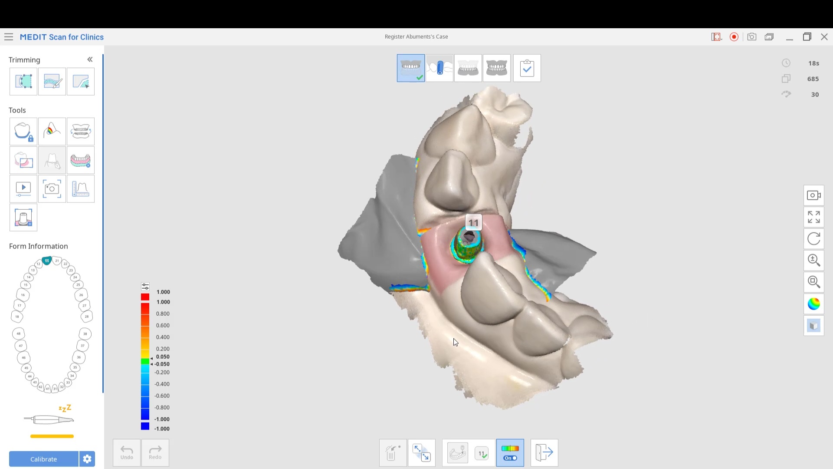Viewport: 833px width, 469px height.
Task: Click the capture screenshot tool
Action: (x=52, y=189)
